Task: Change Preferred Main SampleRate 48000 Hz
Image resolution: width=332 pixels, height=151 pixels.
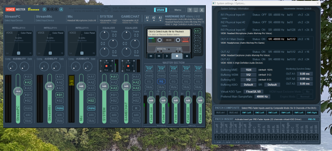Action: pos(262,96)
